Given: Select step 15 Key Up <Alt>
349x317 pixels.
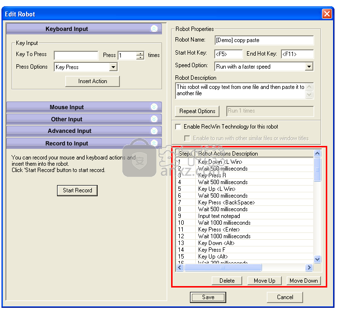Looking at the screenshot, I should (x=245, y=257).
